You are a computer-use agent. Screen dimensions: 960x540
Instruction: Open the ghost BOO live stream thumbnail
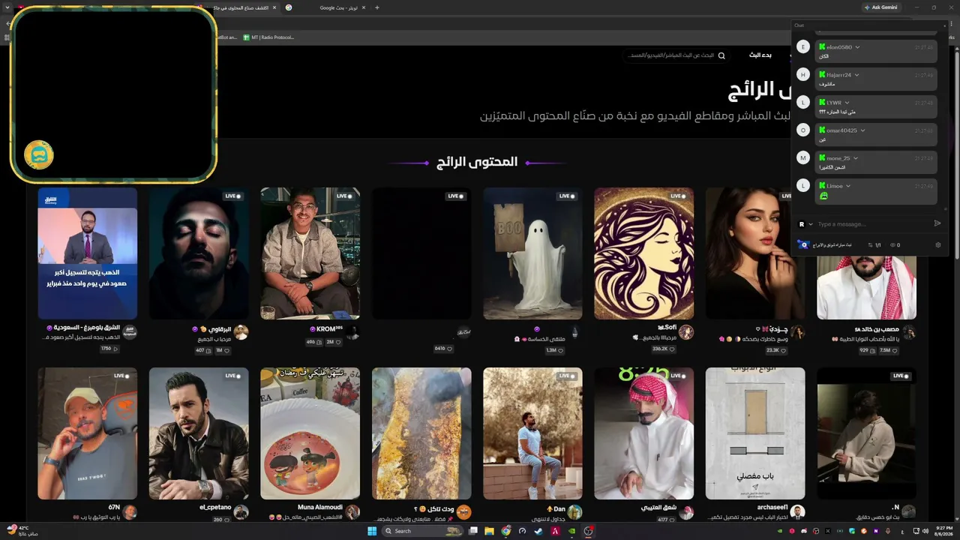(x=532, y=253)
